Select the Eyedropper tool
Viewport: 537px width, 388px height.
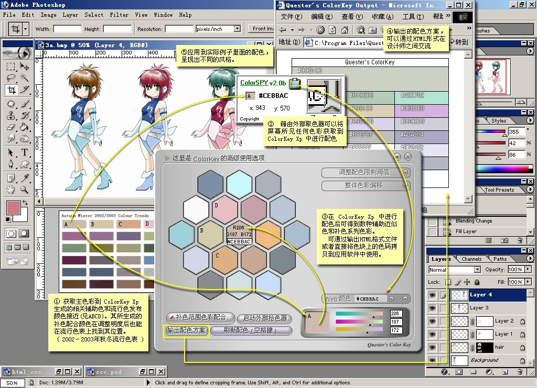point(24,178)
